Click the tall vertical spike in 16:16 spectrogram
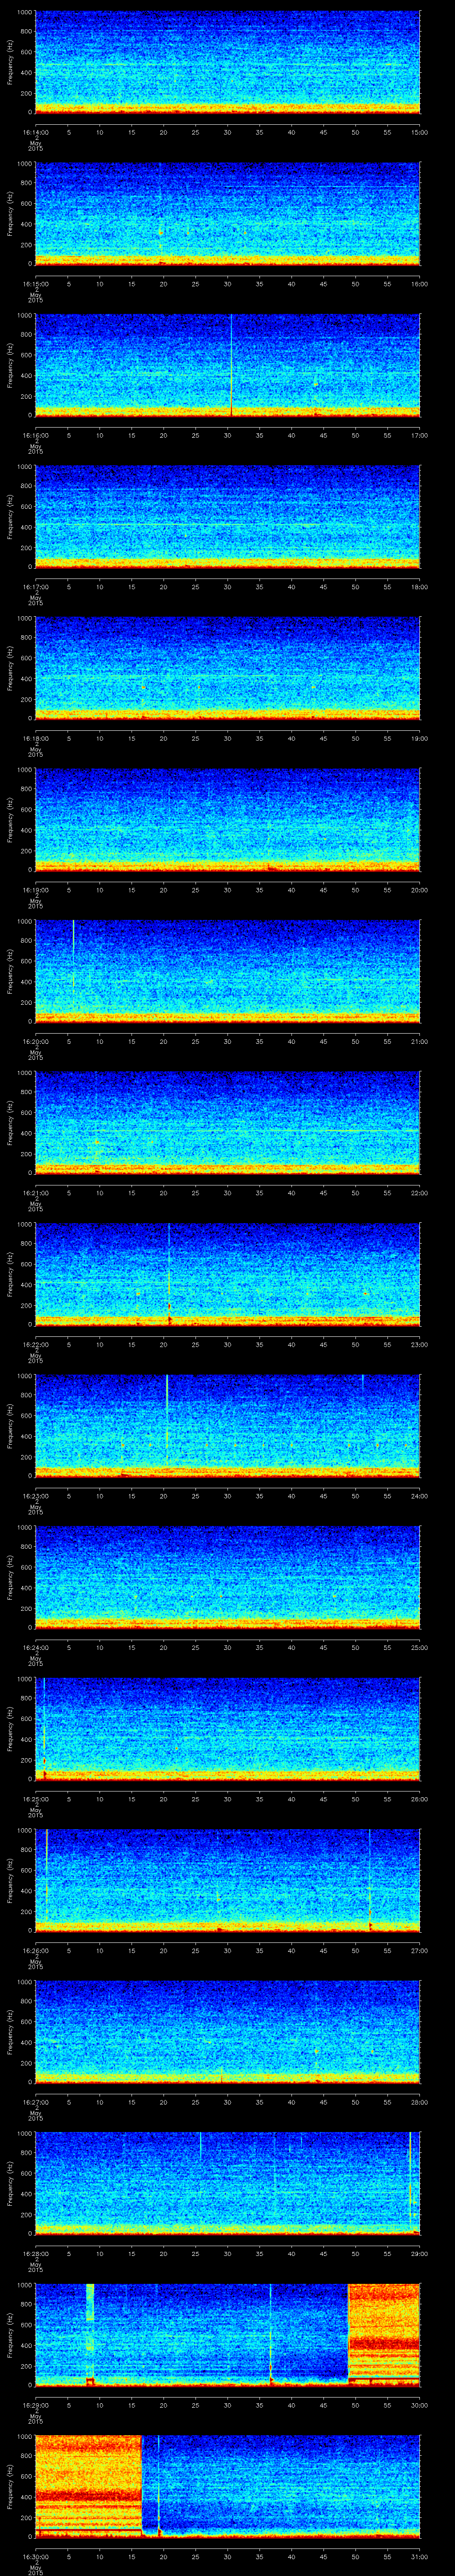Screen dimensions: 455x2576 click(x=231, y=365)
